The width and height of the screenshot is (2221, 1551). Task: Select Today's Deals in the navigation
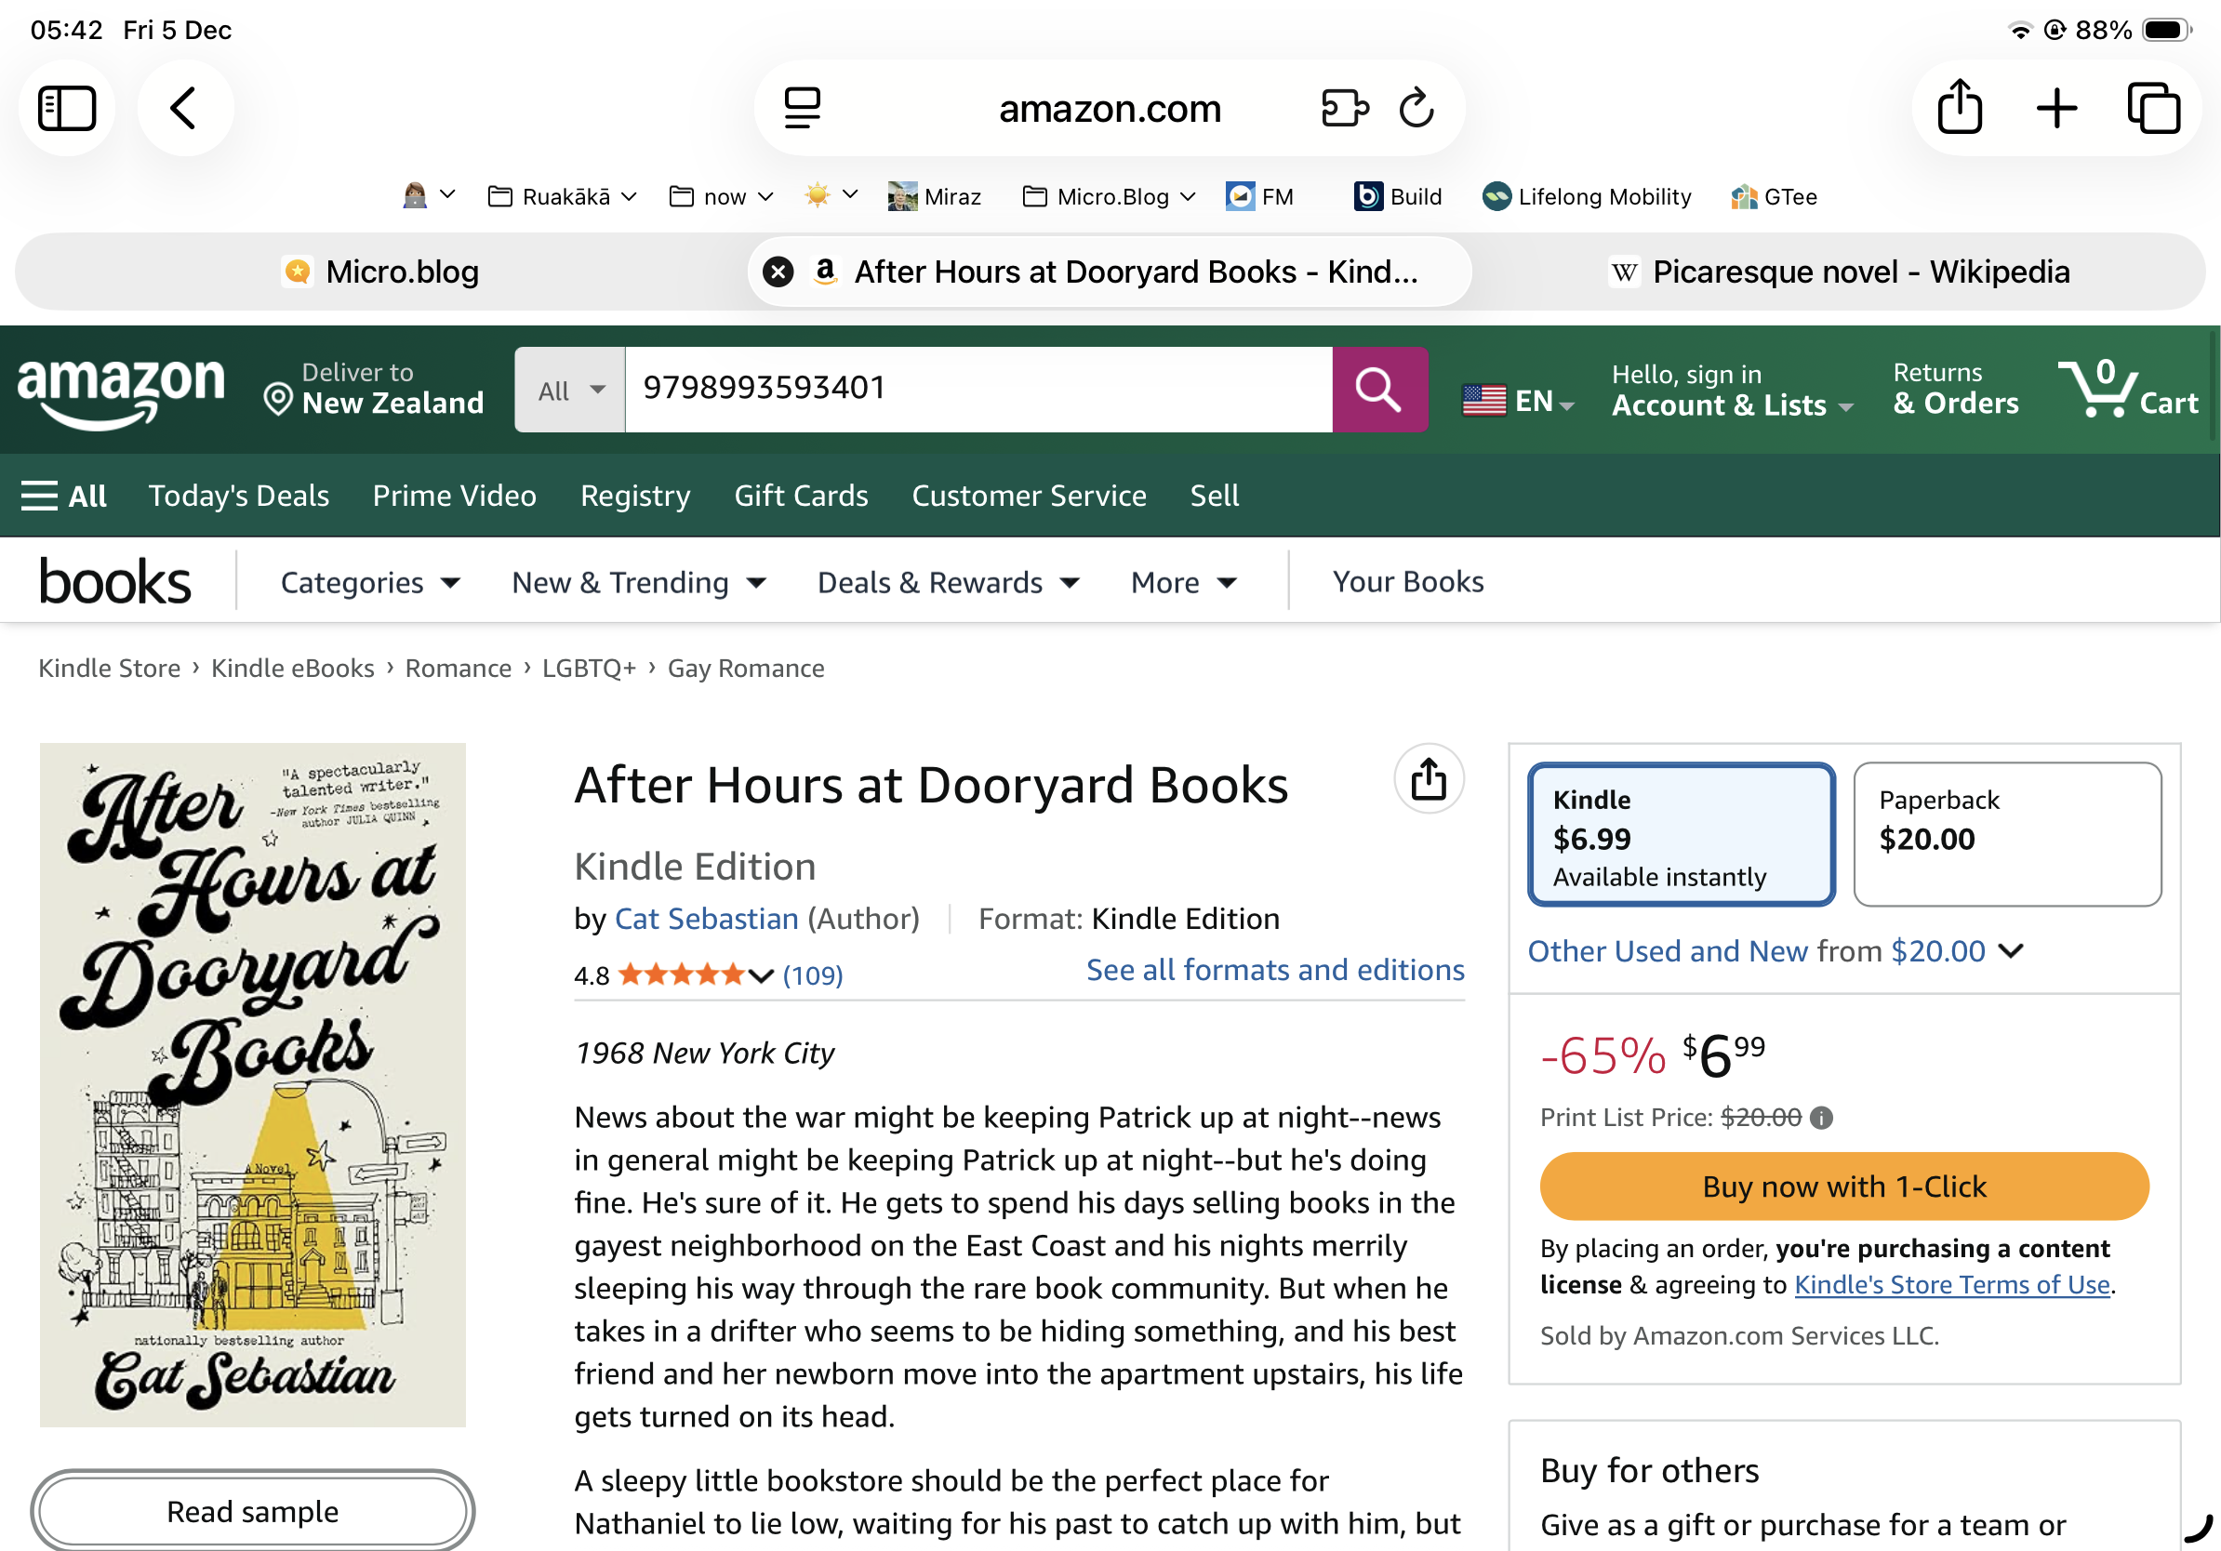tap(239, 495)
